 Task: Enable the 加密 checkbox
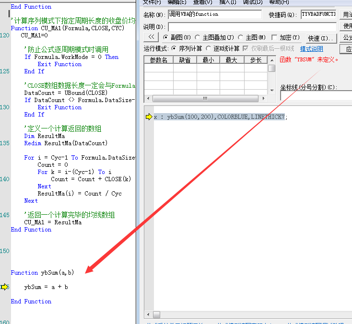[275, 37]
